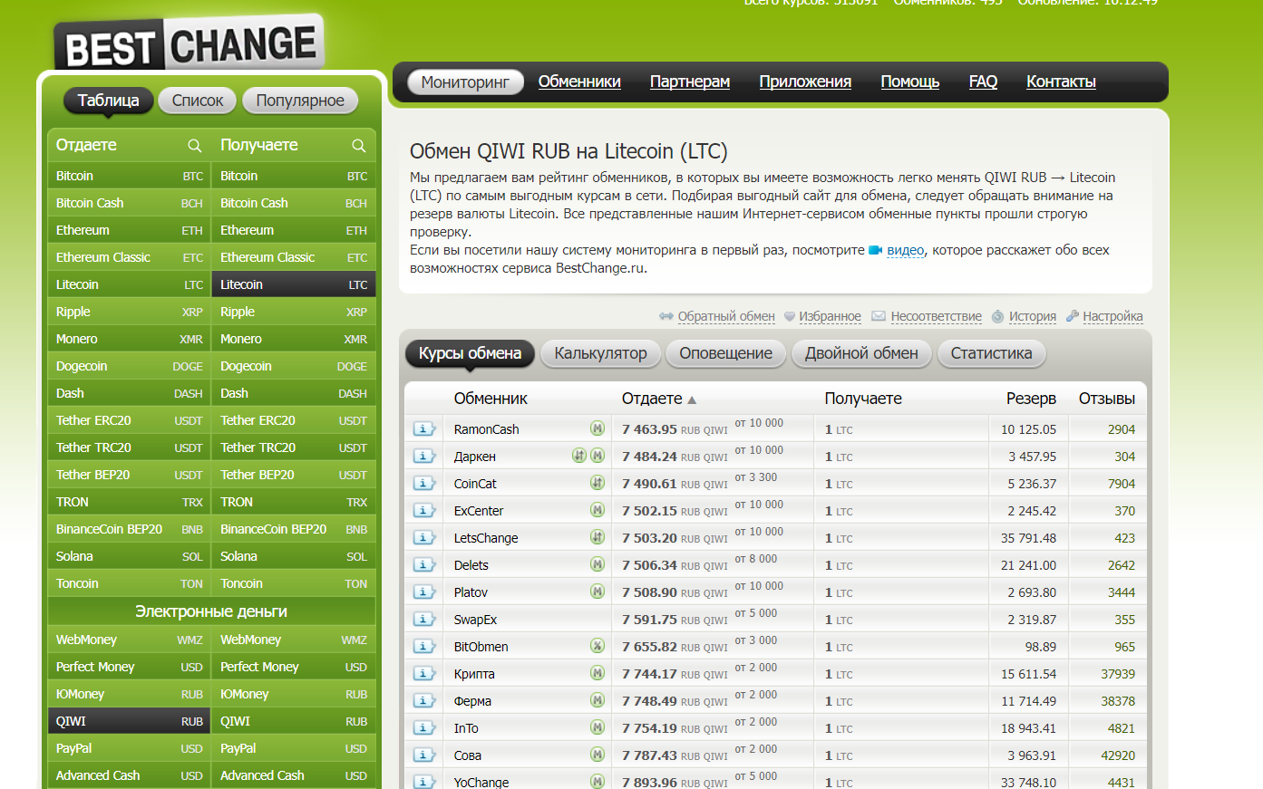Click the Мониторинг menu button
The image size is (1263, 789).
coord(465,82)
